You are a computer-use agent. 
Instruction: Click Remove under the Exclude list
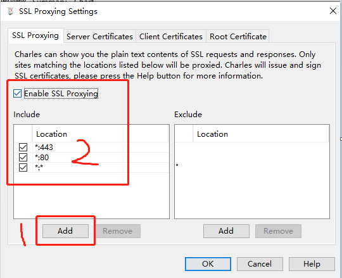[x=278, y=231]
